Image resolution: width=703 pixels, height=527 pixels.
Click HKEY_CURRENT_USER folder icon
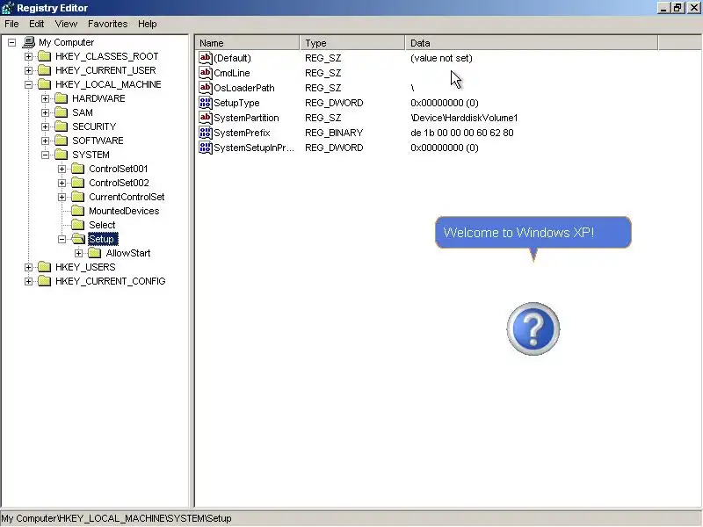pyautogui.click(x=45, y=70)
